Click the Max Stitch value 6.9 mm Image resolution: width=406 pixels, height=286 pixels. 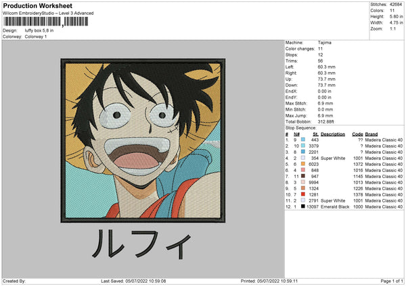coord(325,103)
